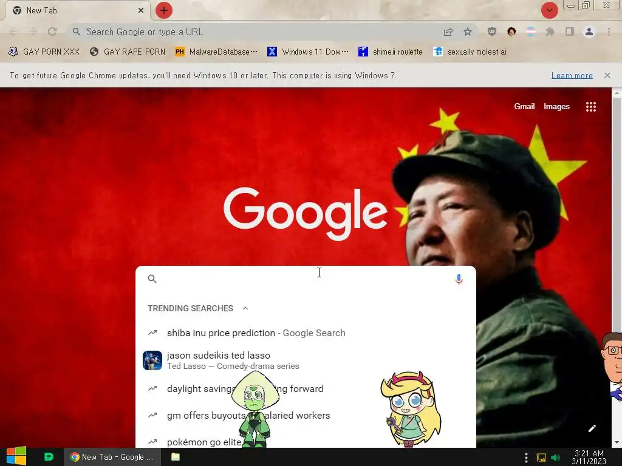The height and width of the screenshot is (466, 622).
Task: Select the New Tab browser tab
Action: point(77,10)
